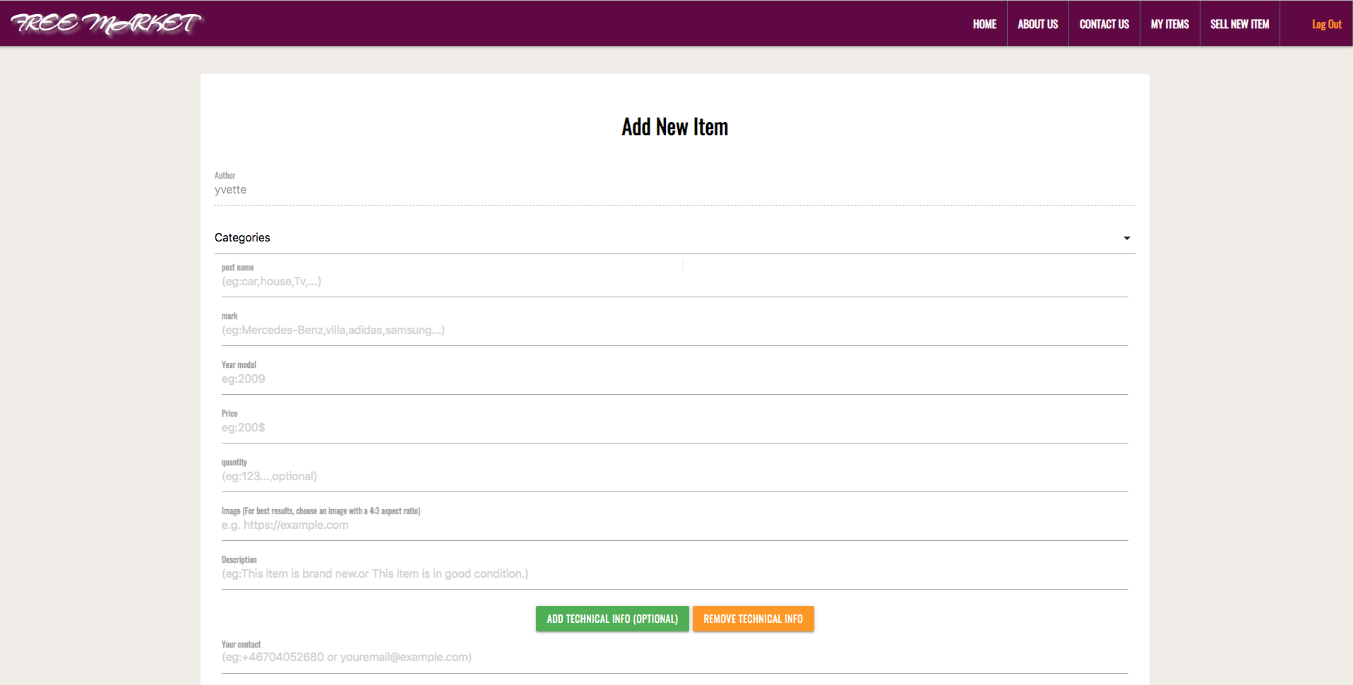
Task: Click the Image URL input field
Action: coord(674,525)
